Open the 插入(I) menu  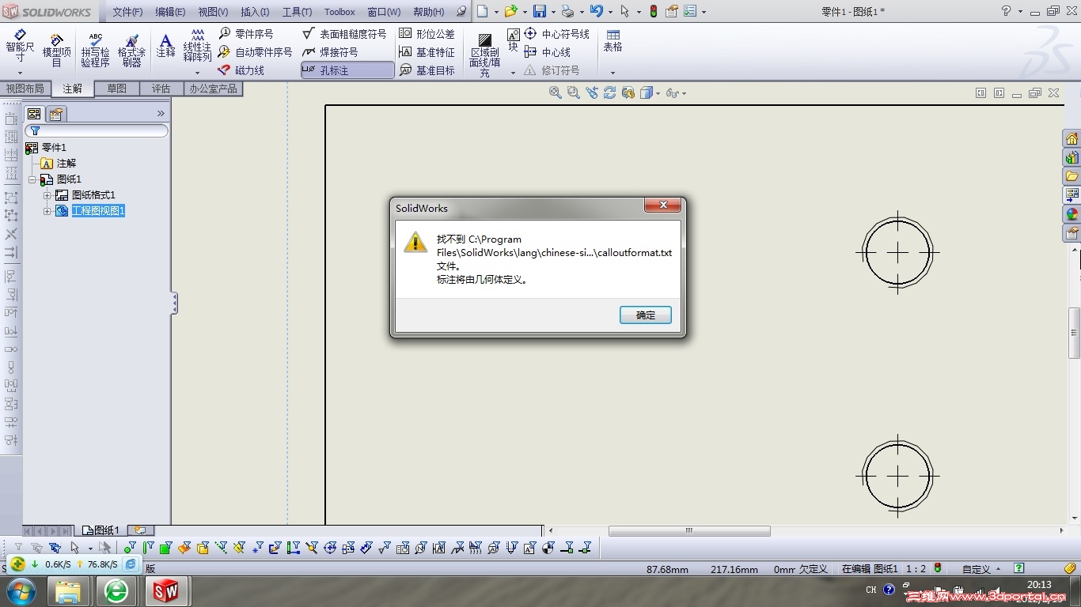click(x=255, y=12)
